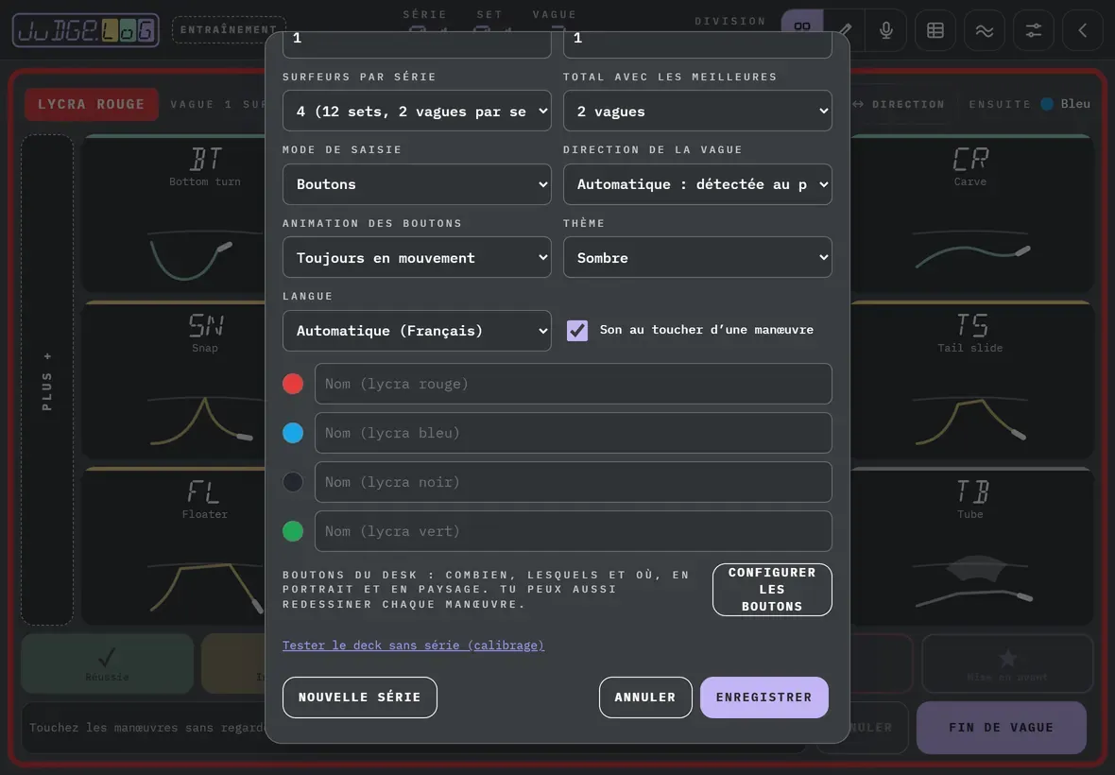This screenshot has height=775, width=1115.
Task: Click the red lycra color swatch
Action: [x=293, y=384]
